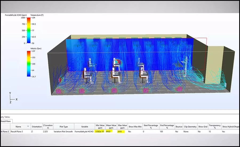This screenshot has height=147, width=240.
Task: Edit the Z Location value '2.325'
Action: click(48, 131)
